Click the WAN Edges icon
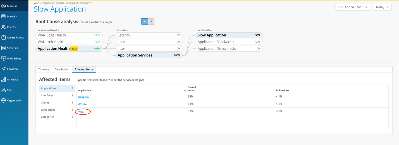The height and width of the screenshot is (145, 399). [4, 58]
